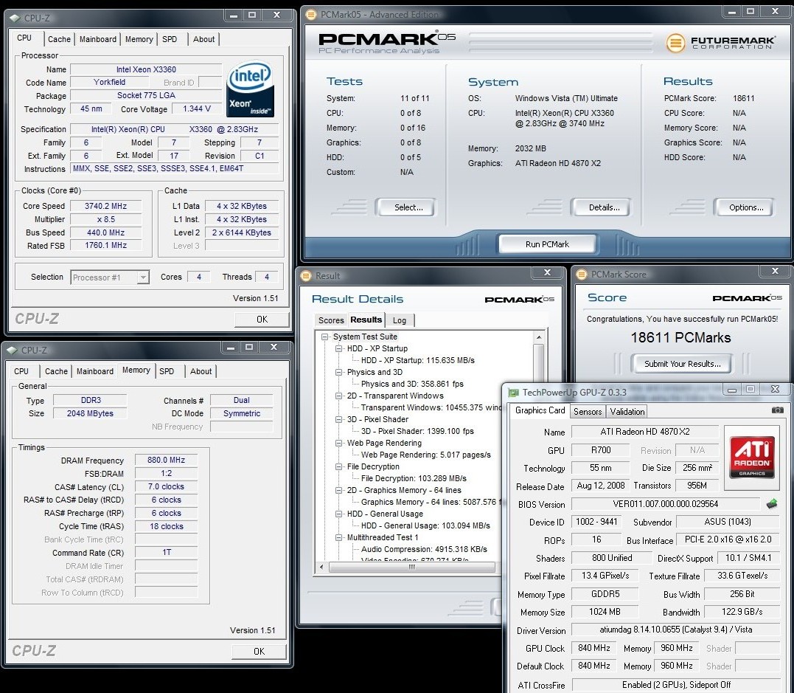Viewport: 794px width, 693px height.
Task: Click the Futuremark Corporation logo
Action: click(720, 43)
